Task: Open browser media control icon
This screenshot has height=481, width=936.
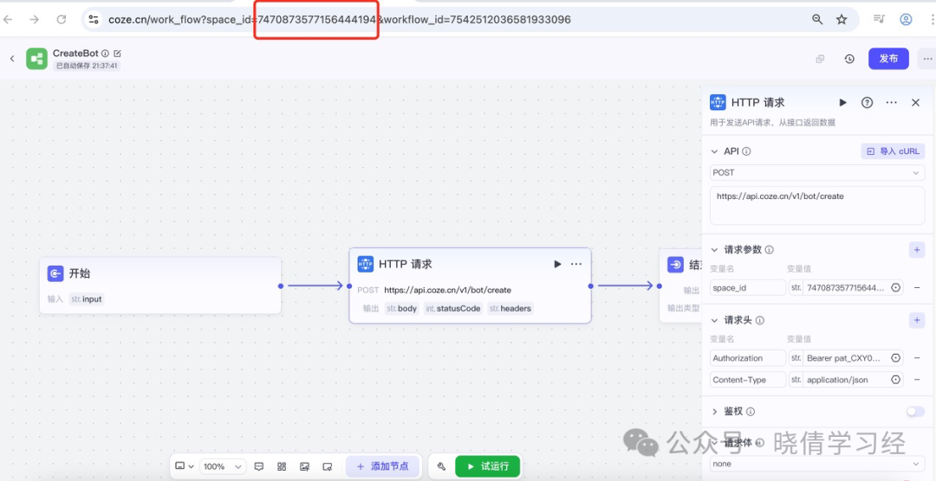Action: point(879,19)
